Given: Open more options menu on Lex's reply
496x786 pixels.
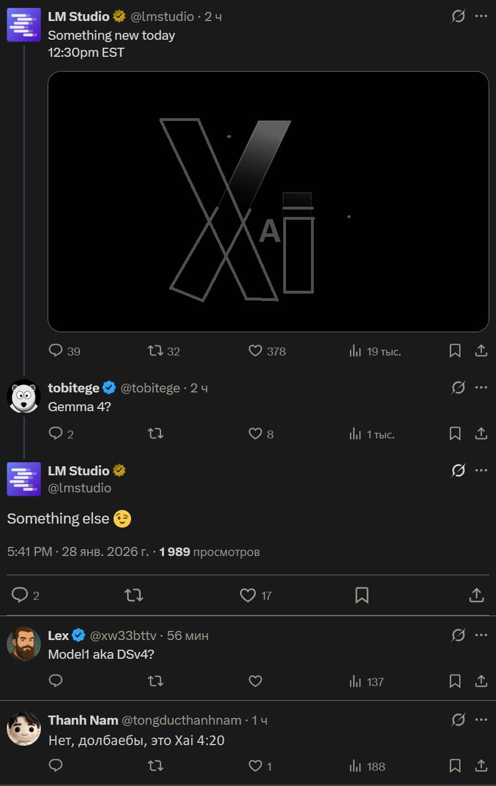Looking at the screenshot, I should pyautogui.click(x=481, y=636).
